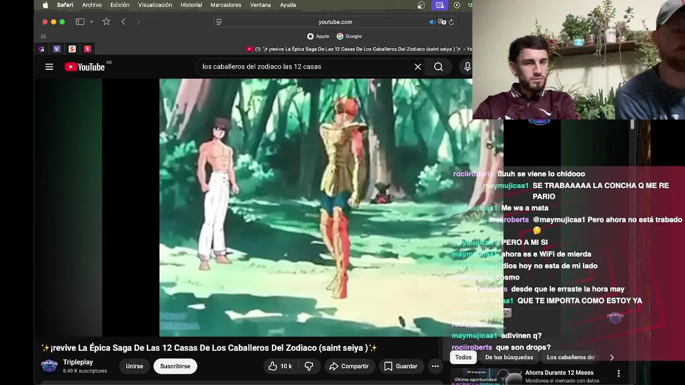Image resolution: width=685 pixels, height=385 pixels.
Task: Click the Compartir share button
Action: 349,366
